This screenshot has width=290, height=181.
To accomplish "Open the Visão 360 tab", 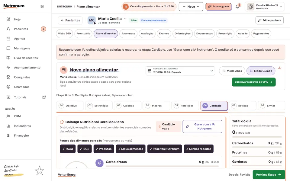I will [64, 33].
